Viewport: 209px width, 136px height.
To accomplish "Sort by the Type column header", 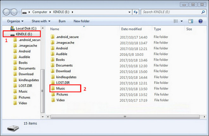I will [x=157, y=29].
